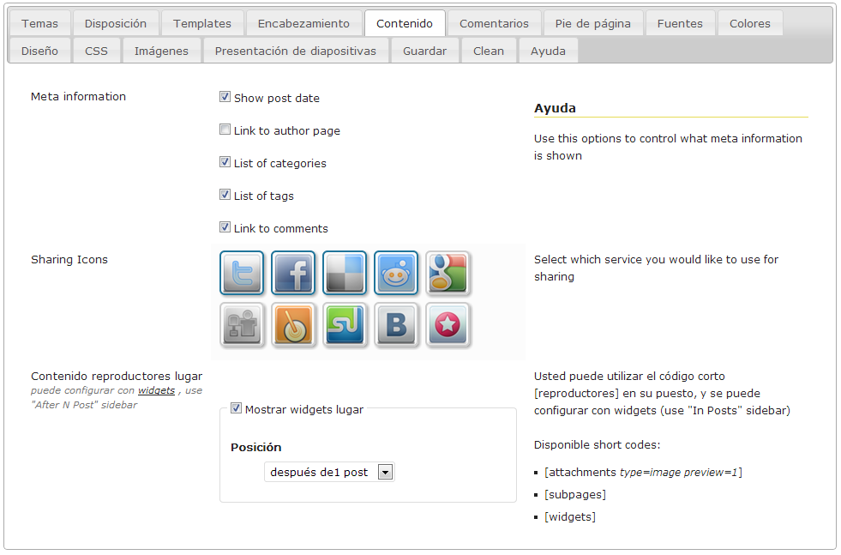Open the Ayuda tab in the tab bar
Image resolution: width=841 pixels, height=555 pixels.
click(548, 51)
